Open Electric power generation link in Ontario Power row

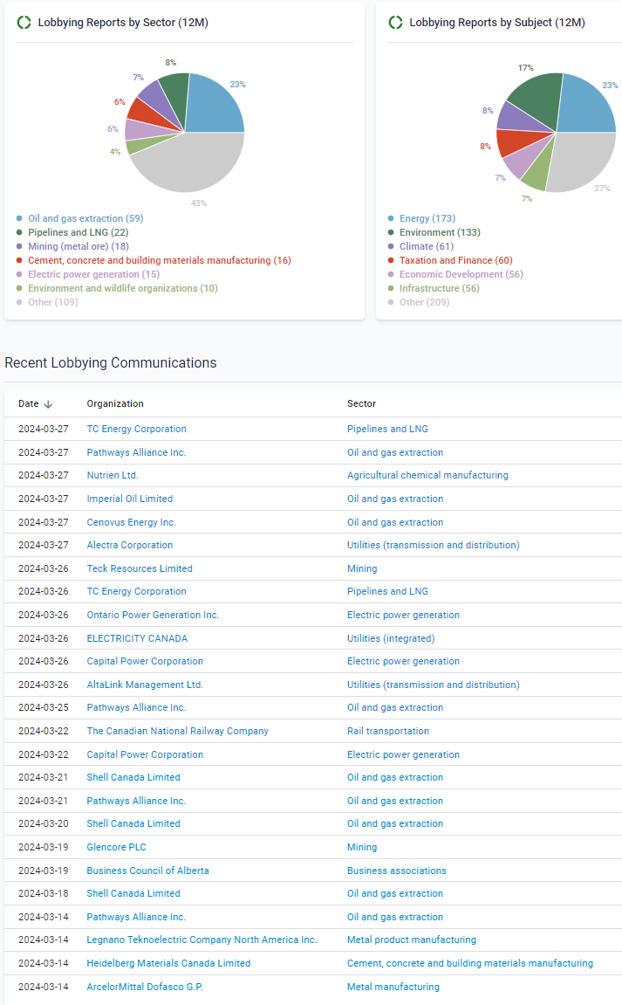404,616
